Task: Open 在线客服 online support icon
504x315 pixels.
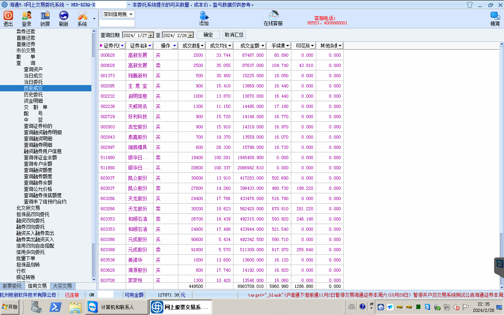Action: 273,16
